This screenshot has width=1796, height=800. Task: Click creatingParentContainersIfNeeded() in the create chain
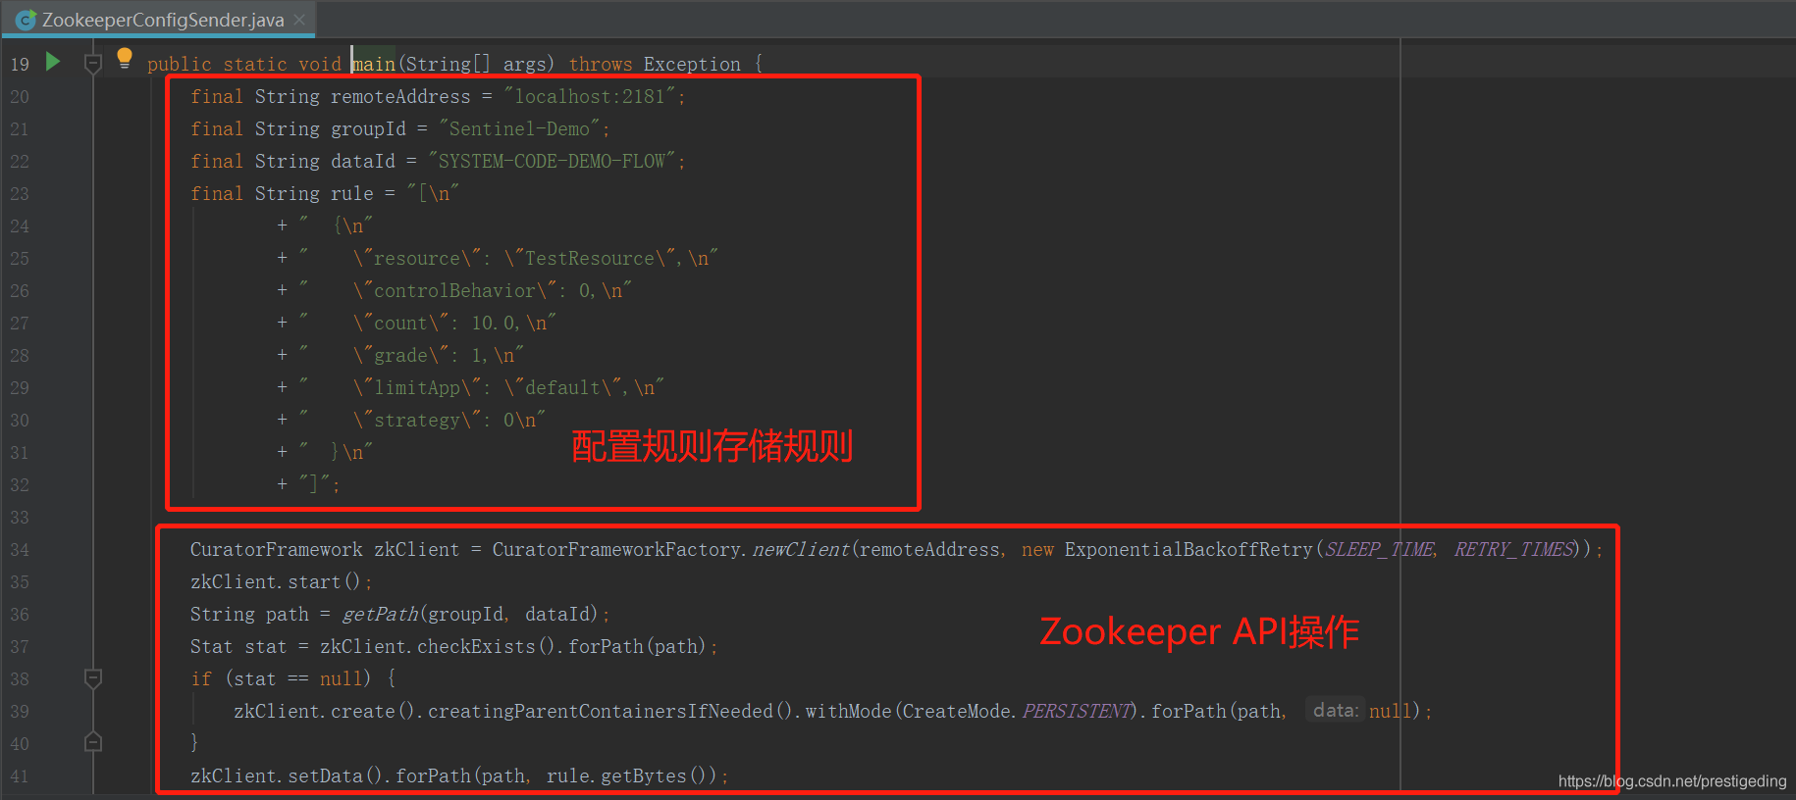(610, 711)
